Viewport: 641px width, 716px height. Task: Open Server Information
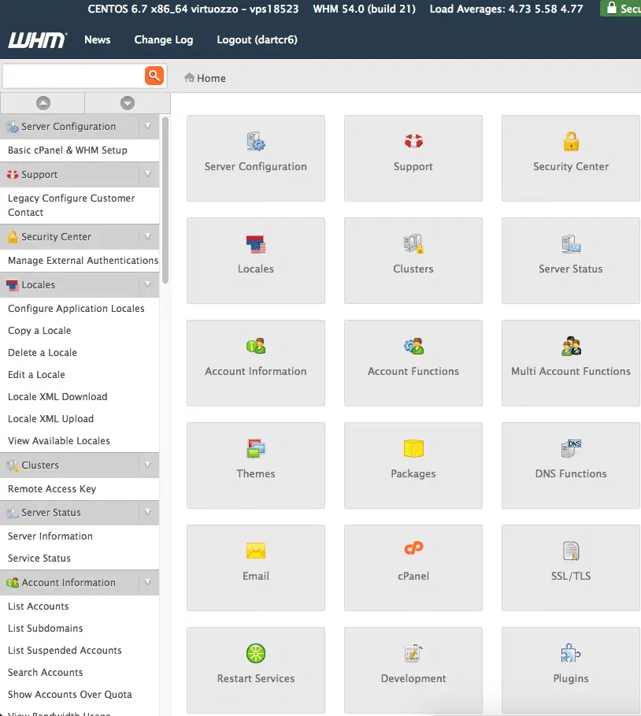click(x=50, y=536)
